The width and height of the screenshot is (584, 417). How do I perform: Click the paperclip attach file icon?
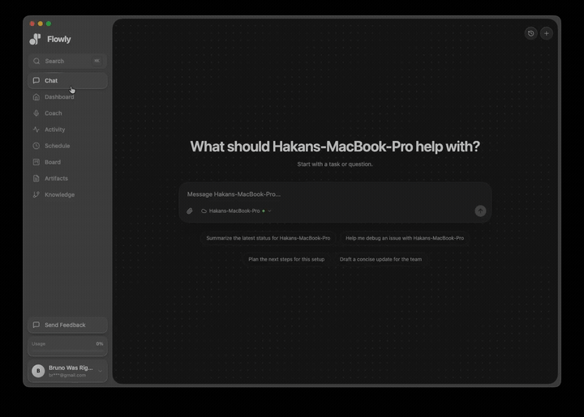point(190,211)
